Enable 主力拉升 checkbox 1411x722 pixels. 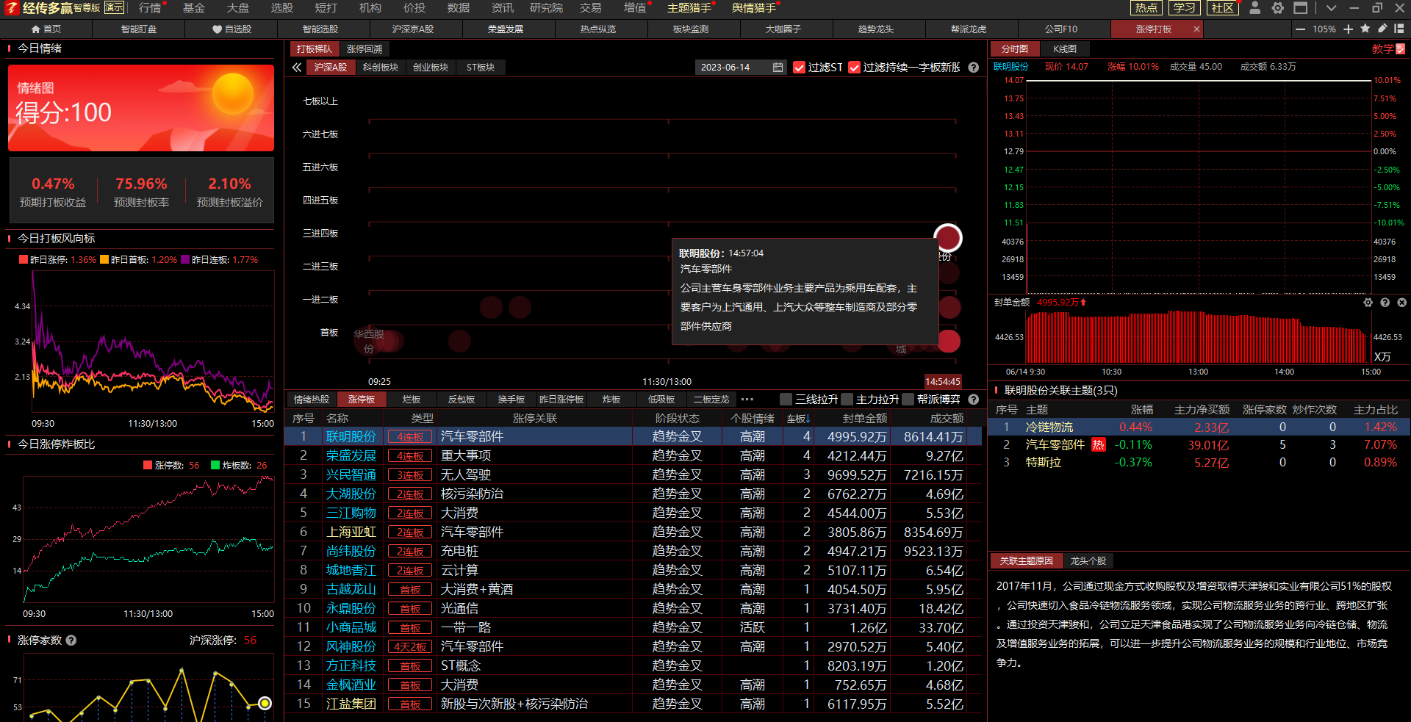[847, 400]
